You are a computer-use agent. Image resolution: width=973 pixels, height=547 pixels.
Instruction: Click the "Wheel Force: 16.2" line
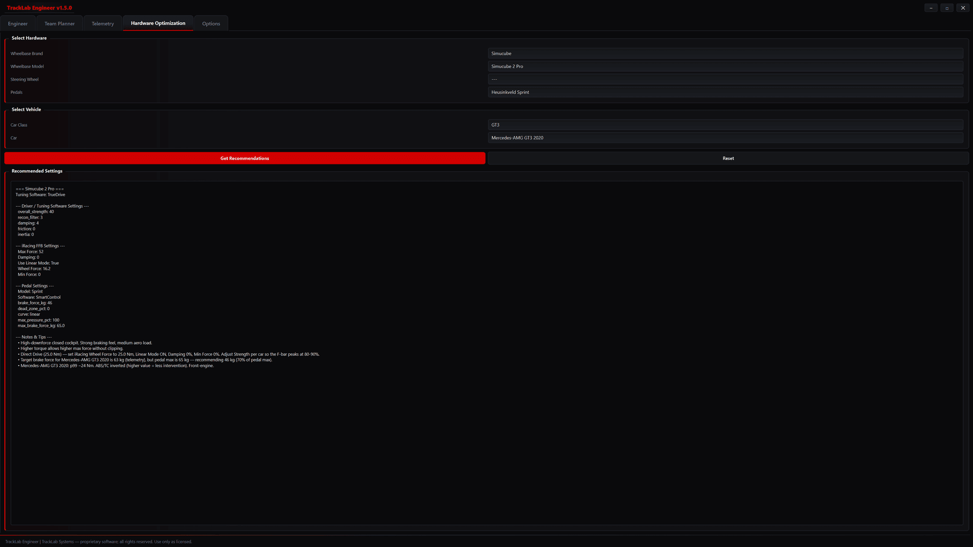click(x=34, y=269)
